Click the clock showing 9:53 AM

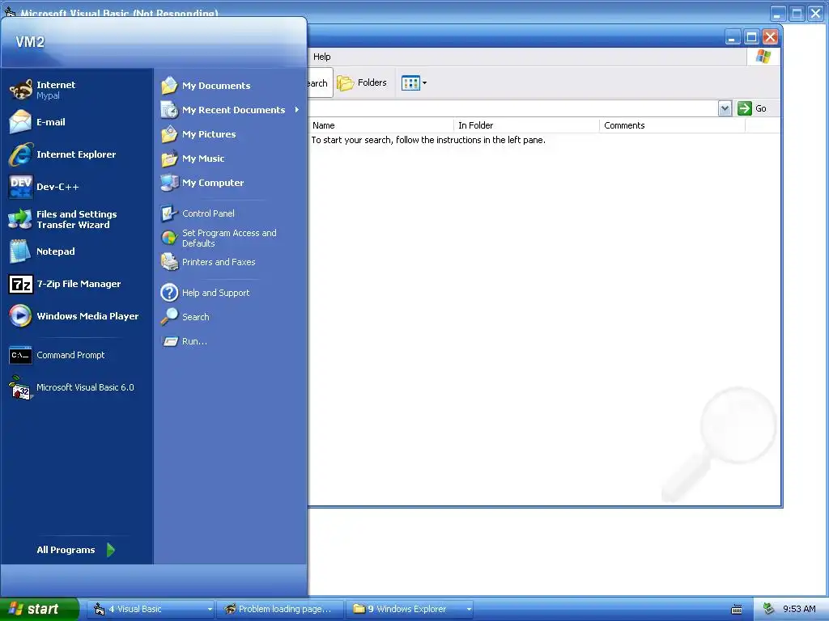[x=799, y=609]
